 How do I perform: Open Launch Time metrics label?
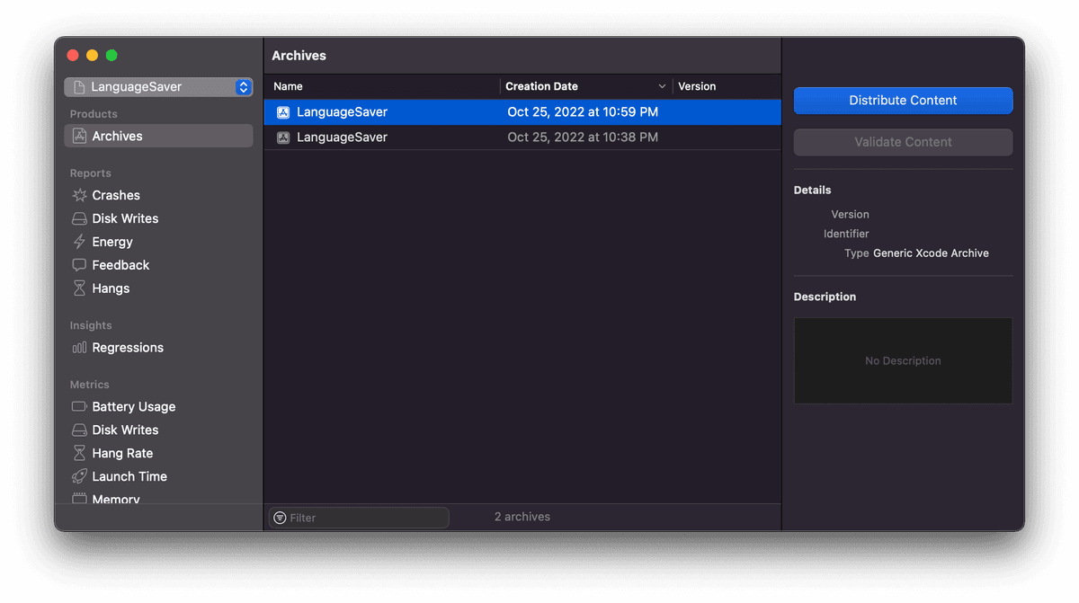click(x=129, y=476)
